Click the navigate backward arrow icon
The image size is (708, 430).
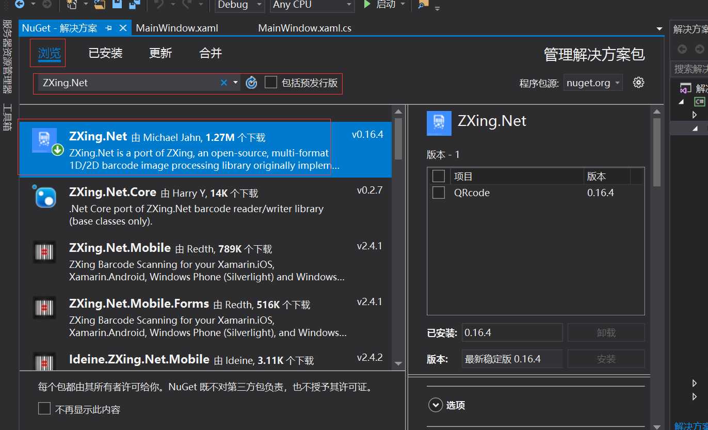tap(19, 4)
